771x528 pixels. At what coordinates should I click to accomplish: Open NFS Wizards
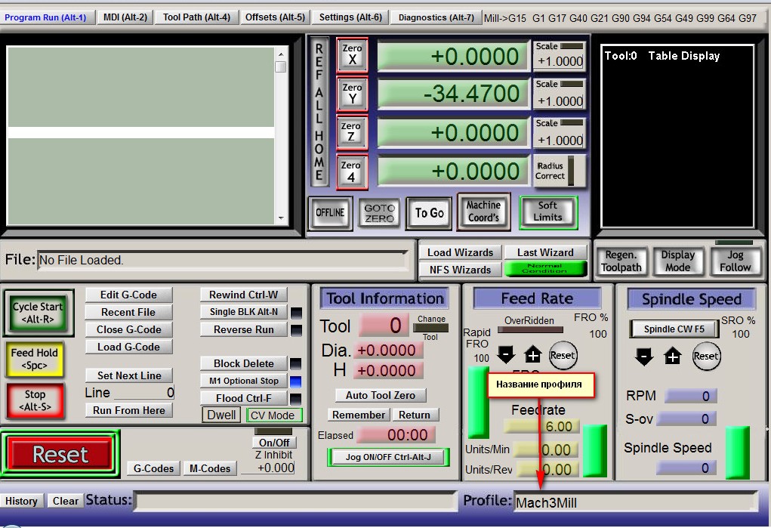(460, 270)
